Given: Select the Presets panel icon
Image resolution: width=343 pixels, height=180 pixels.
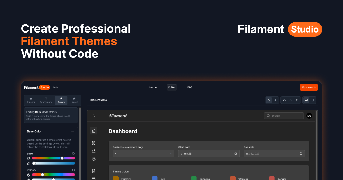Looking at the screenshot, I should [31, 100].
